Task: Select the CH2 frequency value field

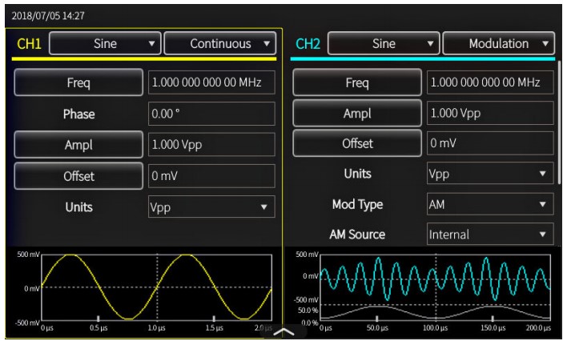Action: click(490, 82)
